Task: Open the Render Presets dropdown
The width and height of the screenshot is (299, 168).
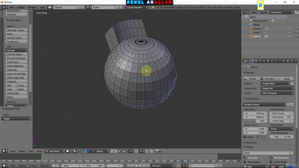Action: [x=264, y=105]
